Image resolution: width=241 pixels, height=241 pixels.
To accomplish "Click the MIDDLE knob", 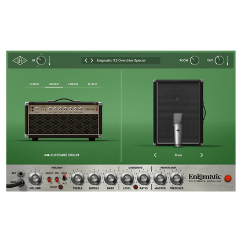I will [x=94, y=178].
